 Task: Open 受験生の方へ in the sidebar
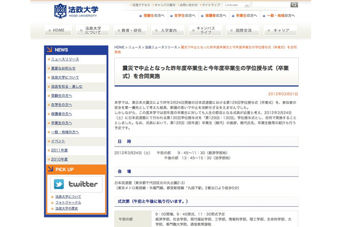tap(61, 96)
